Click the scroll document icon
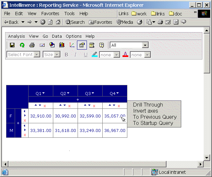 tap(92, 45)
